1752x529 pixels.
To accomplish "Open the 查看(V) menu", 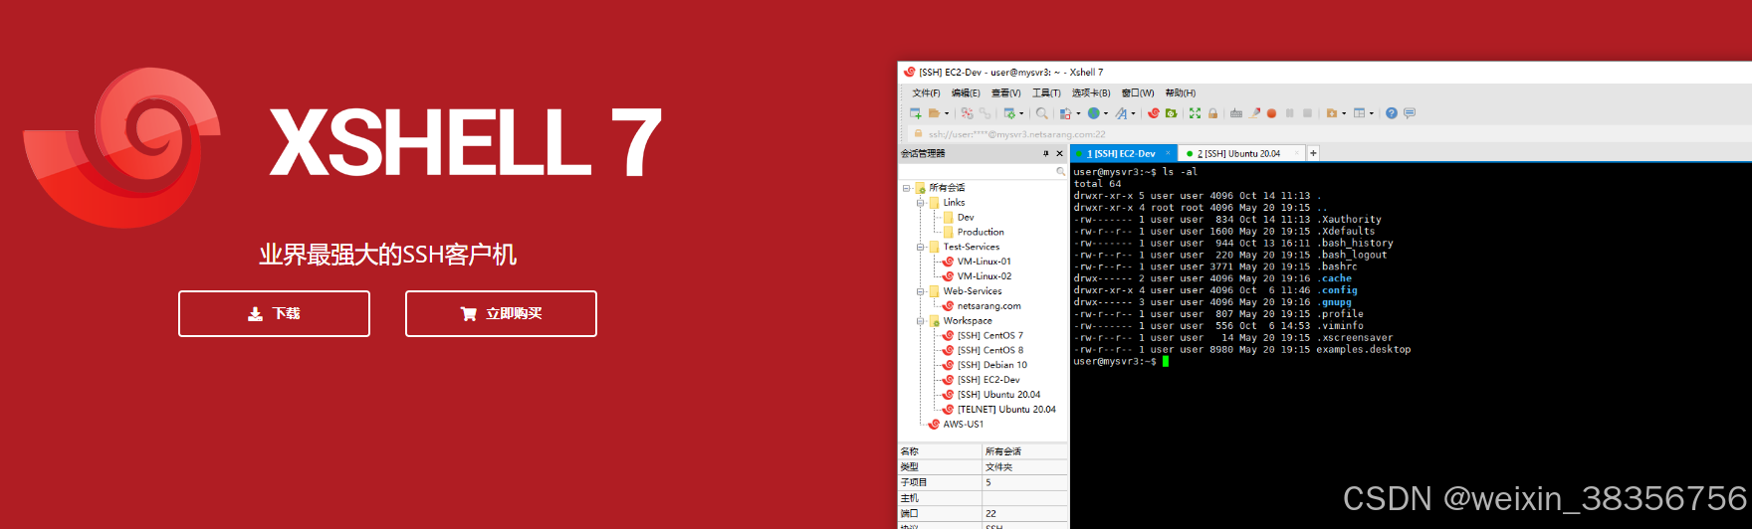I will tap(1005, 92).
